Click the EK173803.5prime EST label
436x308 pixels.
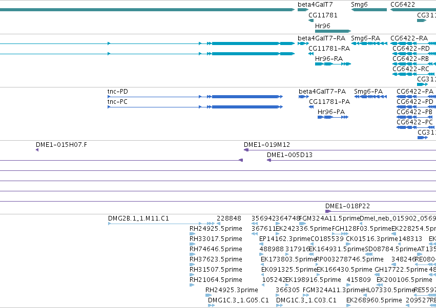click(x=288, y=259)
